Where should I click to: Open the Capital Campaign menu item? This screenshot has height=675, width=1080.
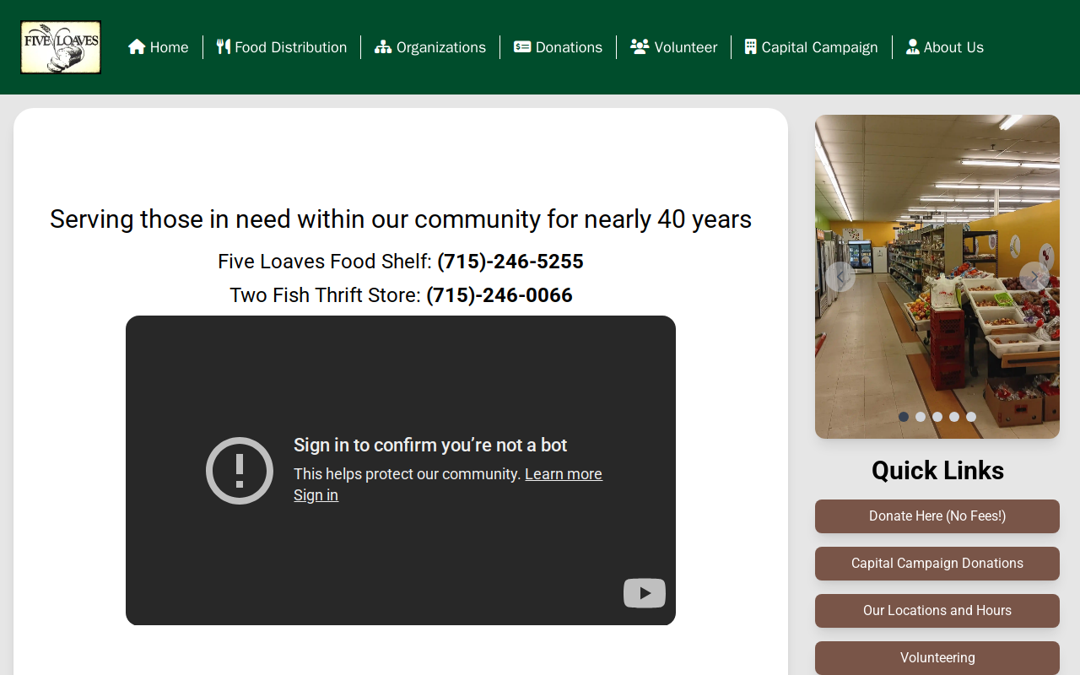point(812,47)
